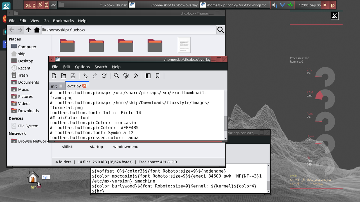Select the startup file in Thunar
Viewport: 360px width, 202px height.
[x=96, y=147]
